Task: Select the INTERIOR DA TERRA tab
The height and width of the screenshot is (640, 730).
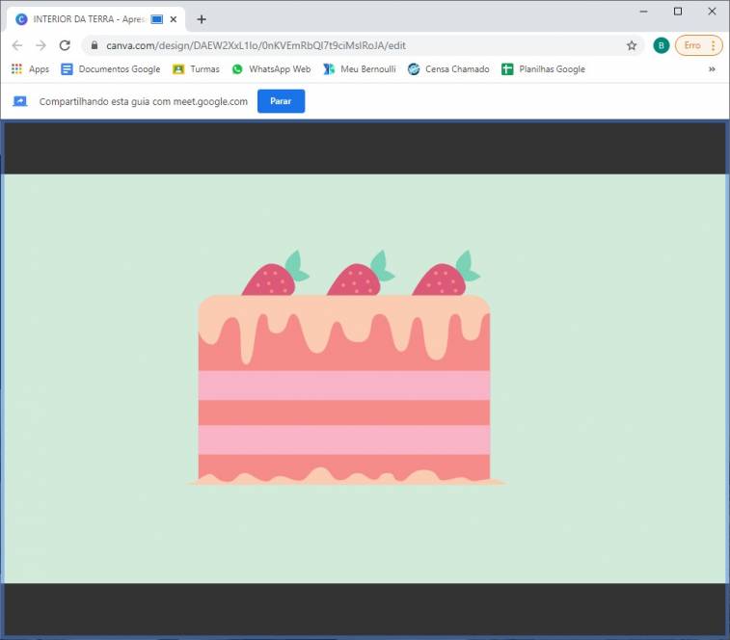Action: pos(82,19)
